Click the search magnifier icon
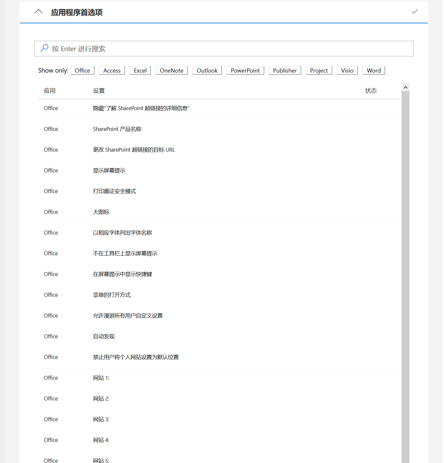This screenshot has width=444, height=463. pos(44,48)
